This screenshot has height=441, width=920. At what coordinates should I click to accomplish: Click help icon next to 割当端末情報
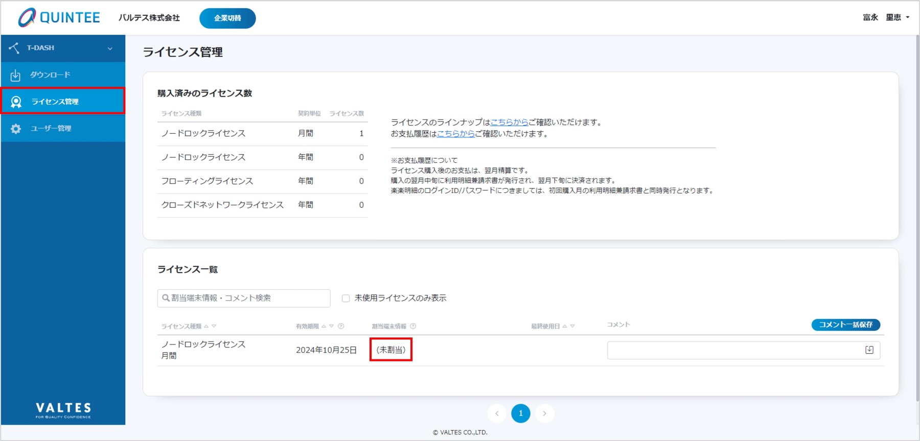tap(413, 326)
